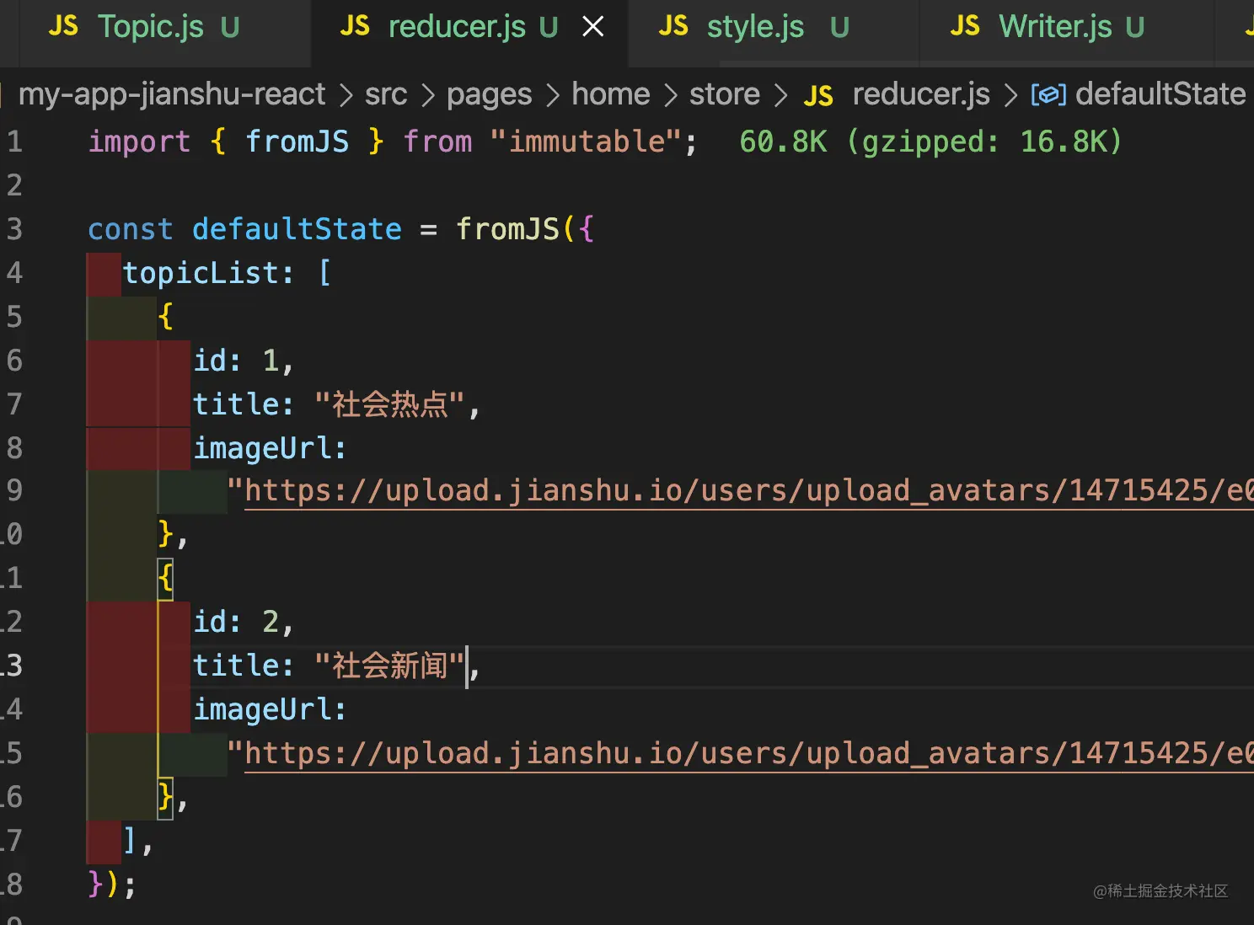Open the first upload.jianshu.io image URL
The height and width of the screenshot is (925, 1254).
748,490
